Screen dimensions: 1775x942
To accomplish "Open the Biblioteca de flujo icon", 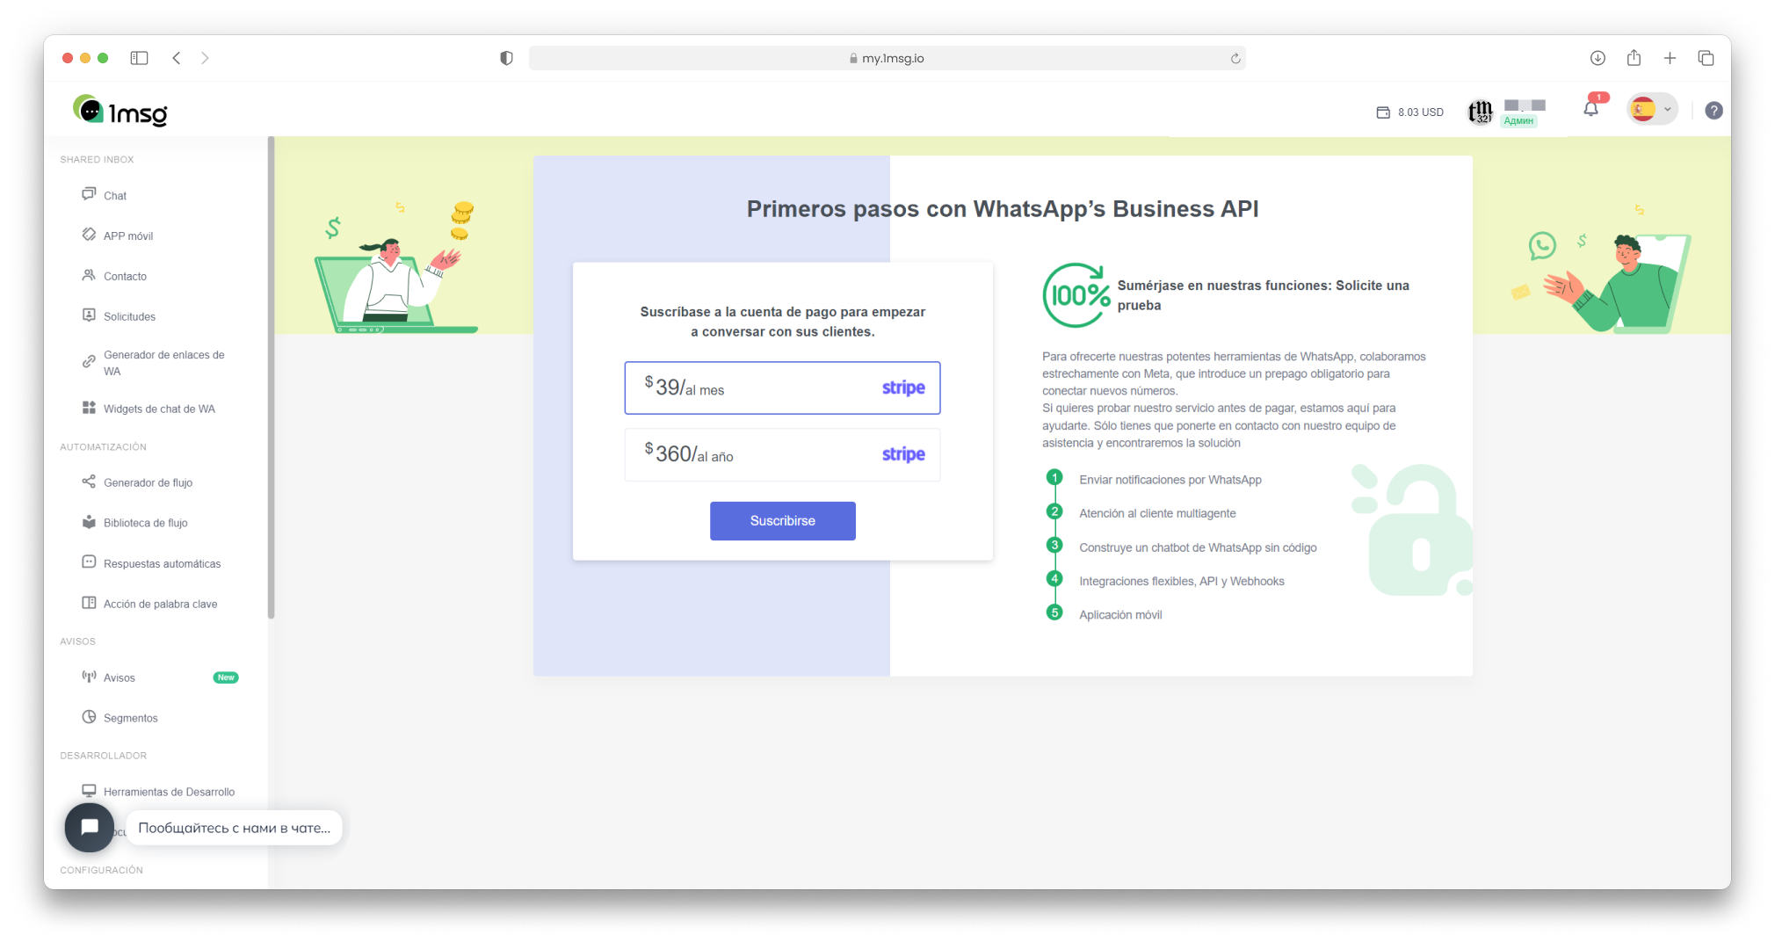I will coord(89,522).
